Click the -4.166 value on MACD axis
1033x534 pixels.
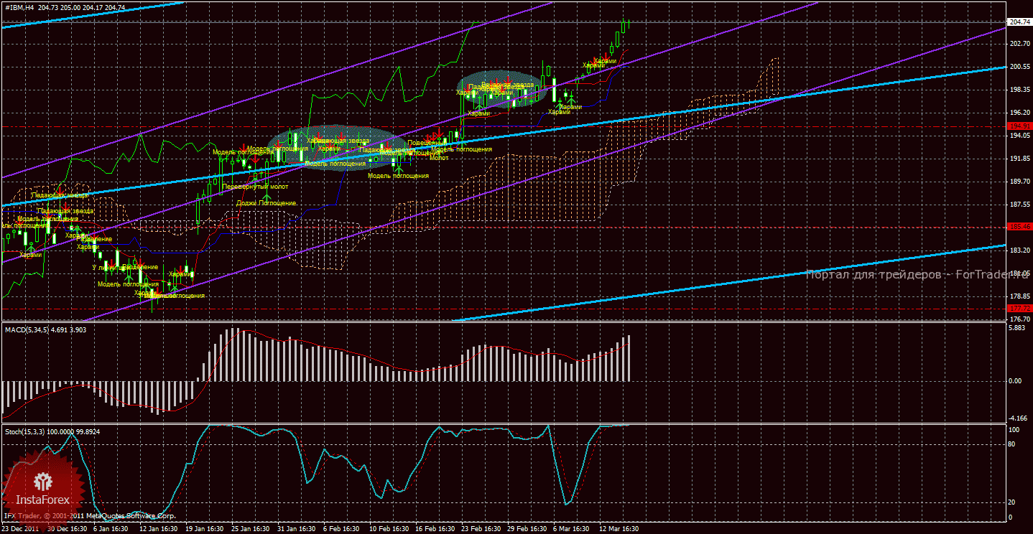(x=1018, y=418)
